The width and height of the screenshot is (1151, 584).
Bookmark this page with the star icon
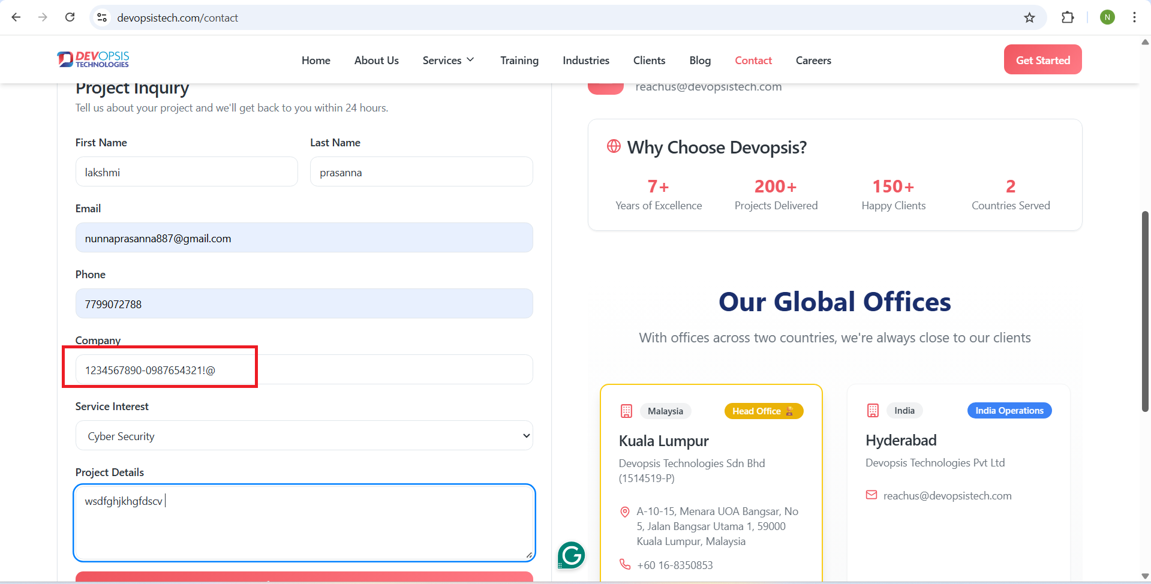(1029, 17)
